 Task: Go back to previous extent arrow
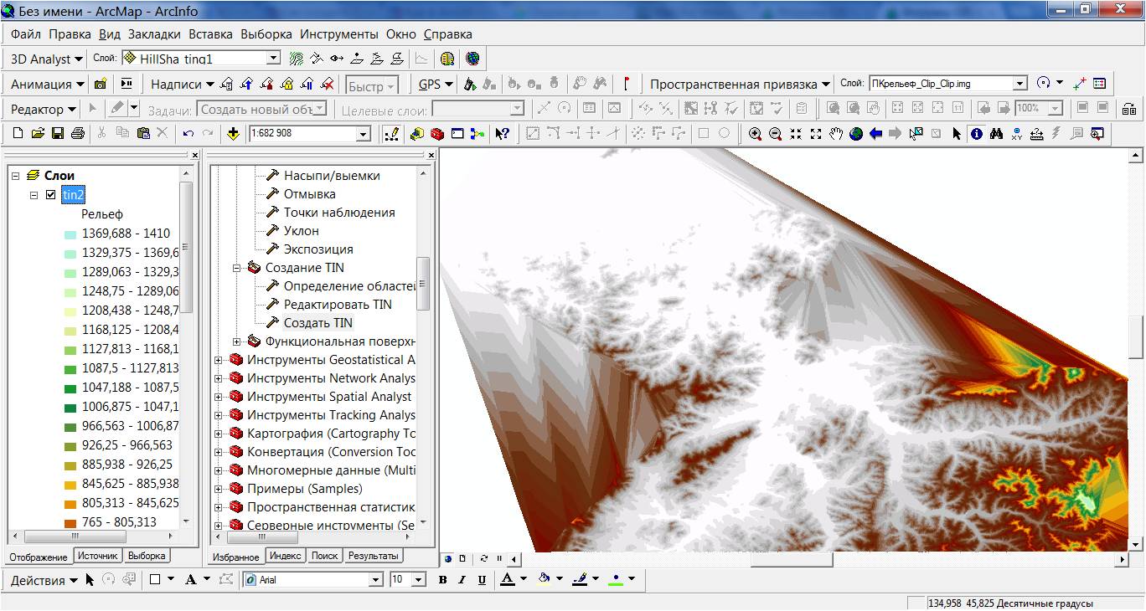[x=876, y=134]
